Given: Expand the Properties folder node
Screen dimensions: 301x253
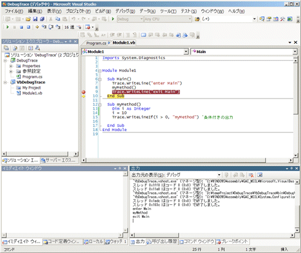Looking at the screenshot, I should point(10,66).
